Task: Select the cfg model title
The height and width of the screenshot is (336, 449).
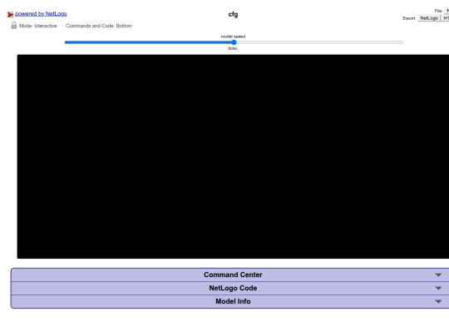Action: click(x=233, y=15)
